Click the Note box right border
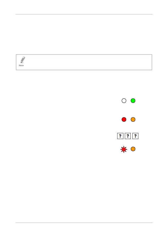This screenshot has height=237, width=168. (152, 62)
